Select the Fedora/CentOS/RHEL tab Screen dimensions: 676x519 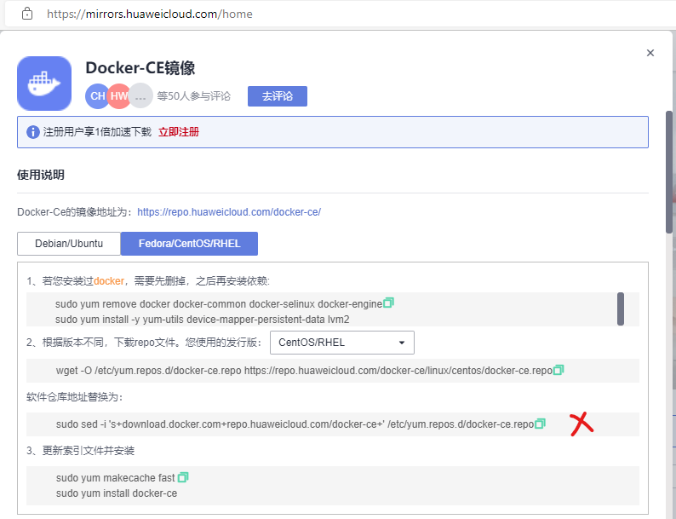point(189,244)
